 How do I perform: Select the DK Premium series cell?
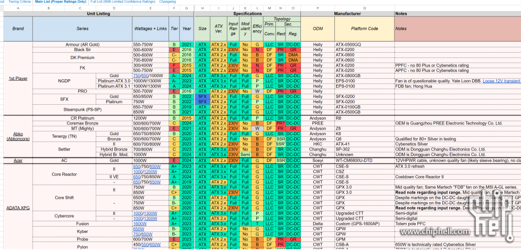(82, 57)
